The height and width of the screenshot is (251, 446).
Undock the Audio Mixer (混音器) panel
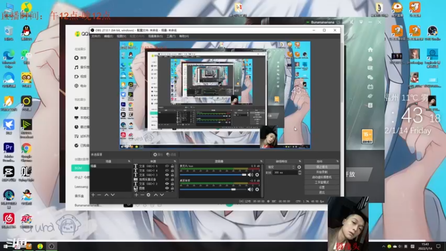tap(261, 161)
